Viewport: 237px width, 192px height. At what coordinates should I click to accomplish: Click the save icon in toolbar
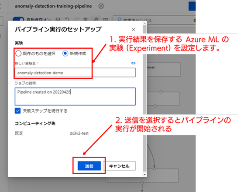[58, 19]
